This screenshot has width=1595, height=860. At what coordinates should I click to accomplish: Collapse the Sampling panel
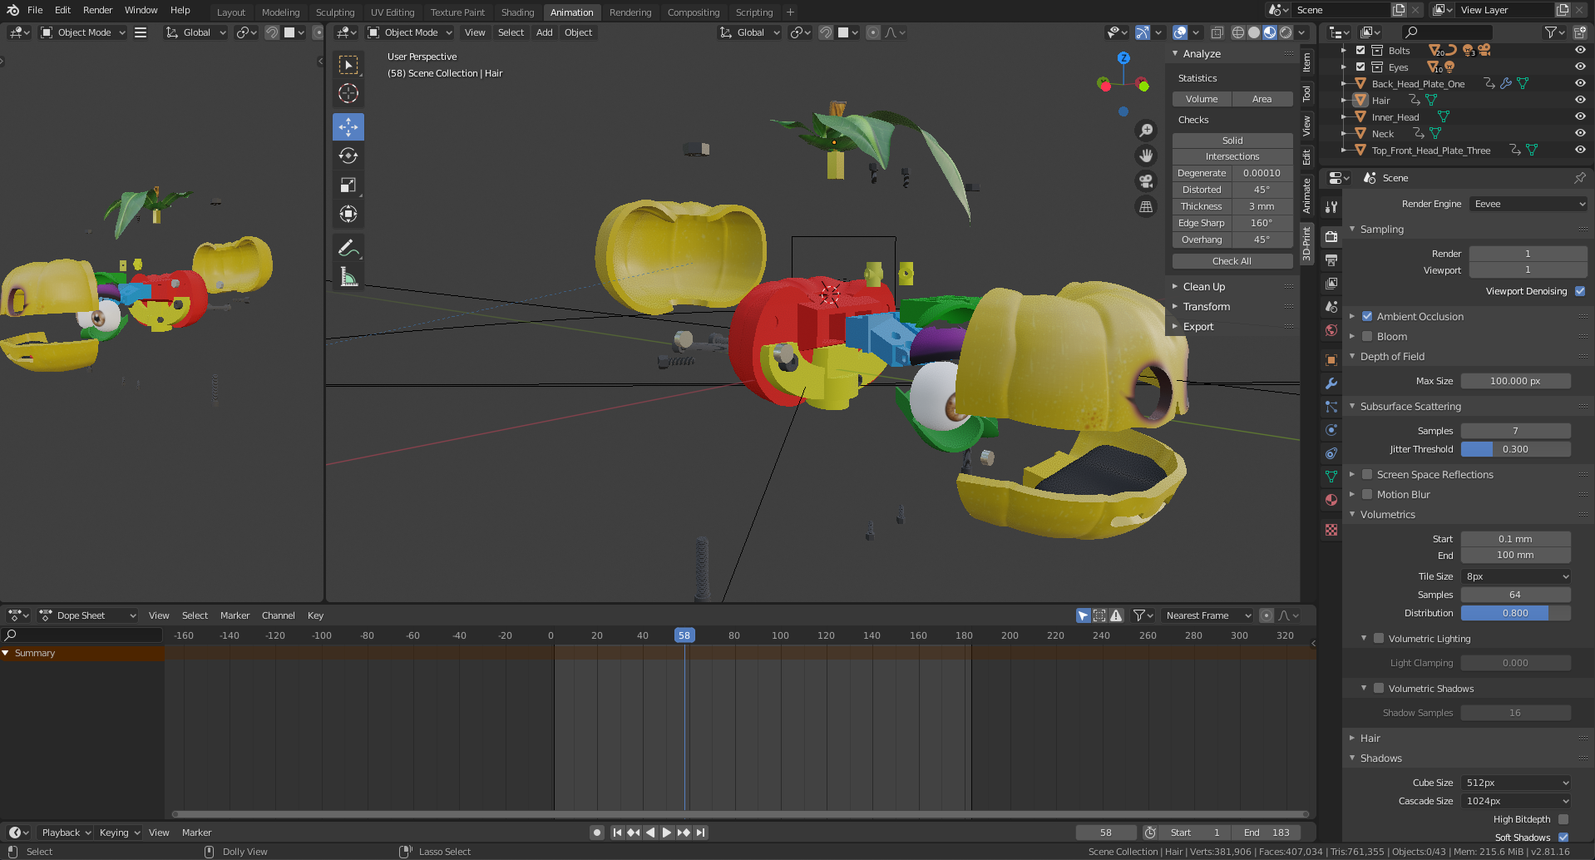(1381, 229)
